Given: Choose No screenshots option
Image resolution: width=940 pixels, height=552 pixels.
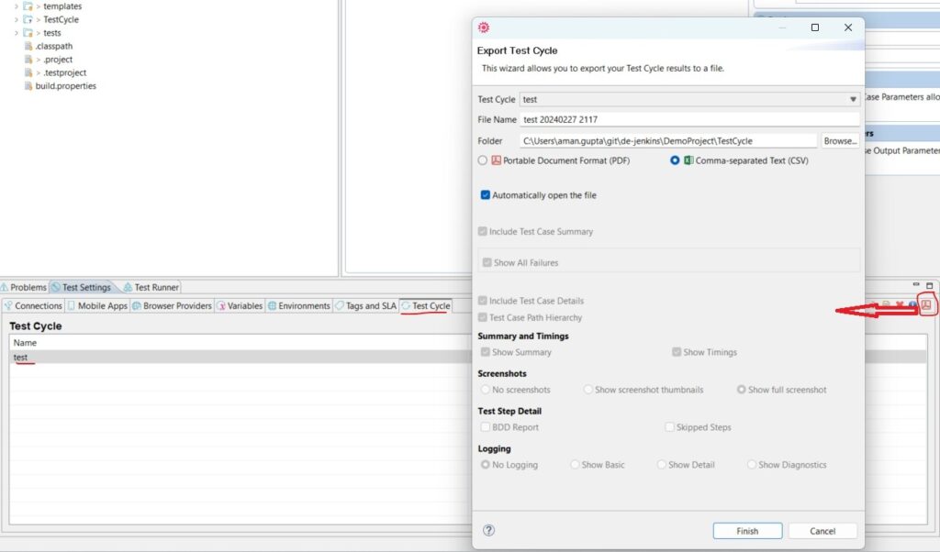Looking at the screenshot, I should coord(485,390).
